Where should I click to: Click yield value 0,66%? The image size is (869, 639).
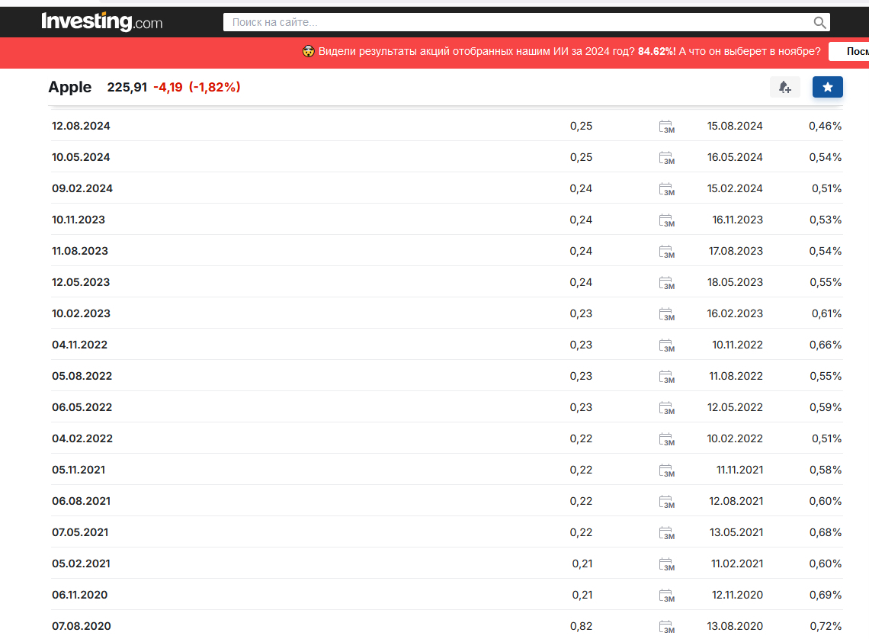(826, 345)
